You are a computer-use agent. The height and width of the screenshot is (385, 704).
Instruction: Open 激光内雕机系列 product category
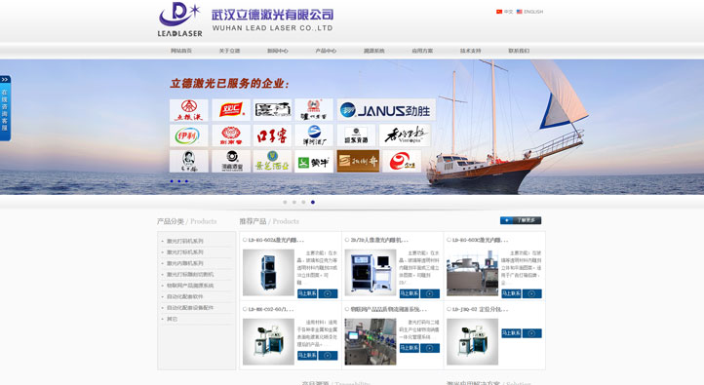185,263
